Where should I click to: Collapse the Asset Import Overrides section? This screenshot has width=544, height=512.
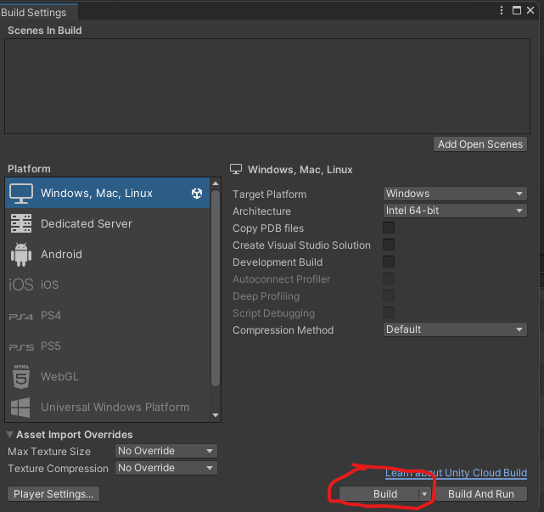pyautogui.click(x=10, y=435)
